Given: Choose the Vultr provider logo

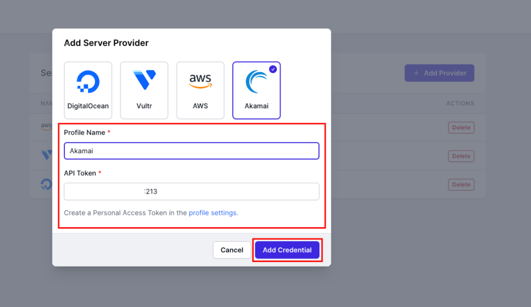Looking at the screenshot, I should (144, 81).
